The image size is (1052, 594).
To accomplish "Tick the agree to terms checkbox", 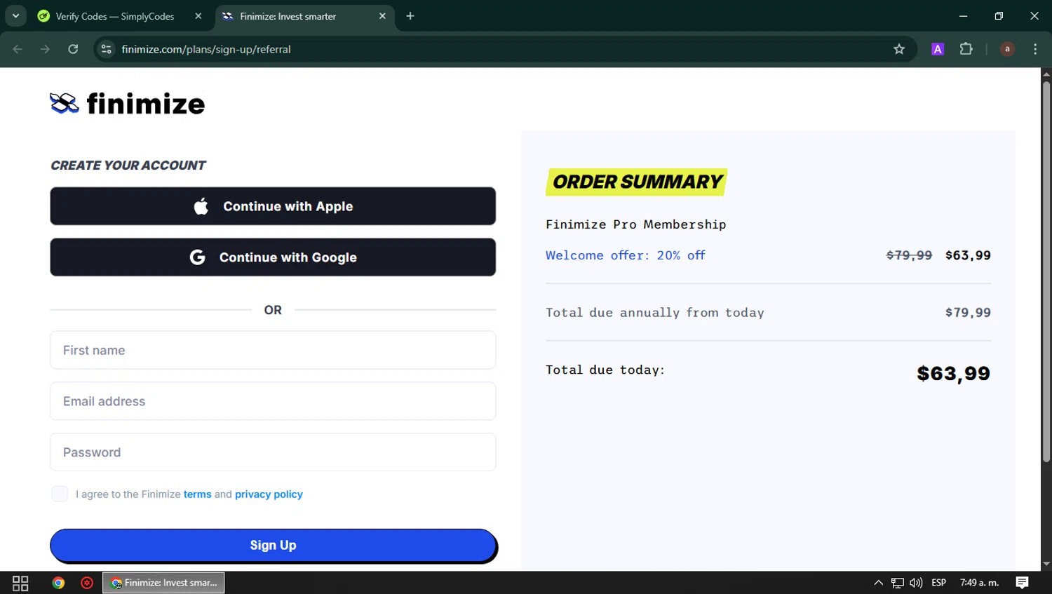I will (60, 494).
